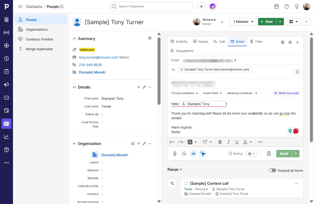
Task: Switch to the Files tab
Action: 256,41
